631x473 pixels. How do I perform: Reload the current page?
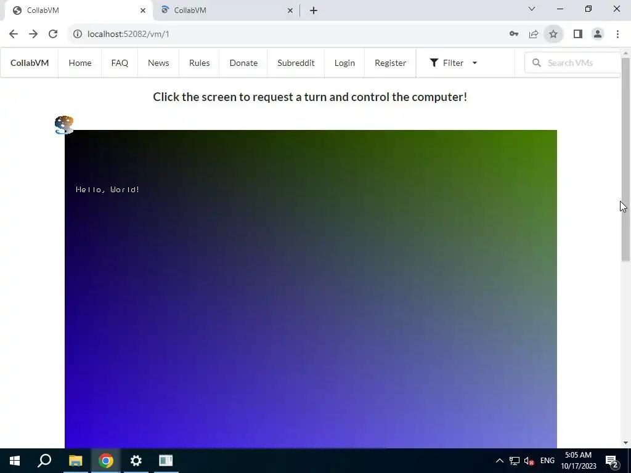(53, 34)
